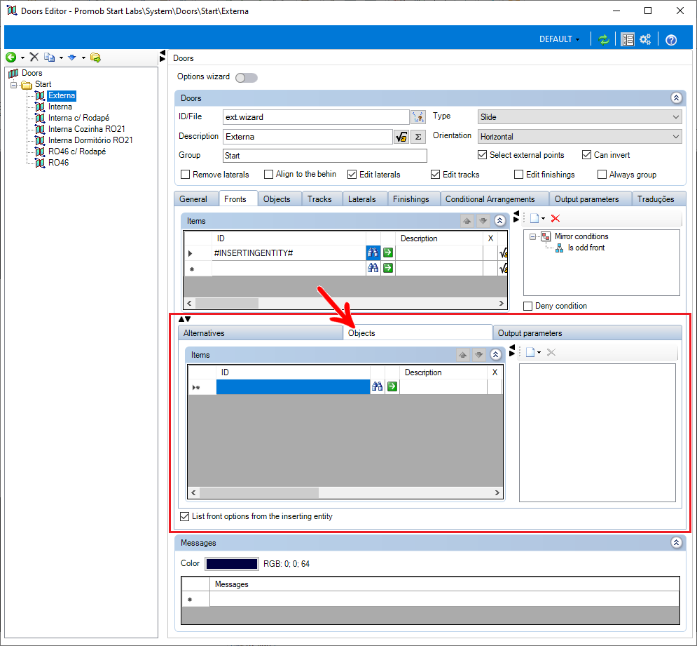Click the sigma icon beside Description
This screenshot has height=646, width=697.
pos(417,137)
